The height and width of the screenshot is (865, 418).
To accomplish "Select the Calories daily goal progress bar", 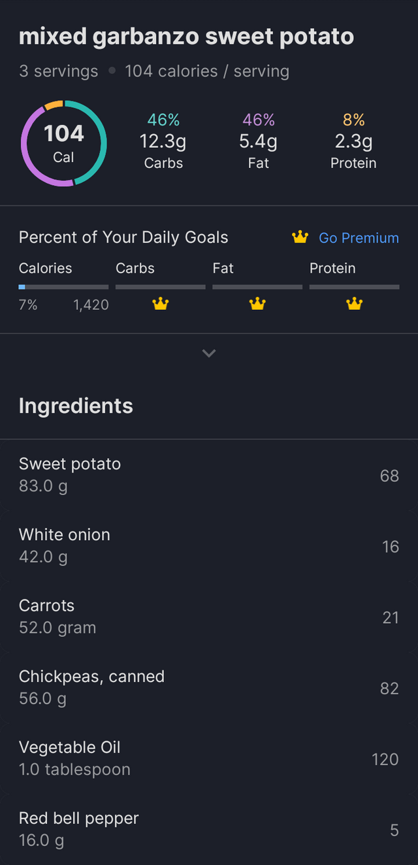I will pyautogui.click(x=63, y=286).
